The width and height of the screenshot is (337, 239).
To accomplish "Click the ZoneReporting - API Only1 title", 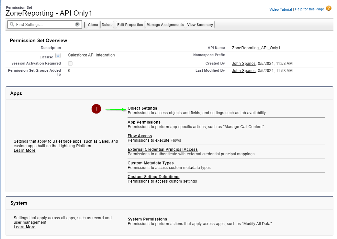I will point(49,13).
